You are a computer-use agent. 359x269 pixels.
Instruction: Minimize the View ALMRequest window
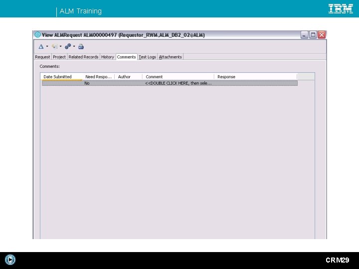pyautogui.click(x=304, y=35)
